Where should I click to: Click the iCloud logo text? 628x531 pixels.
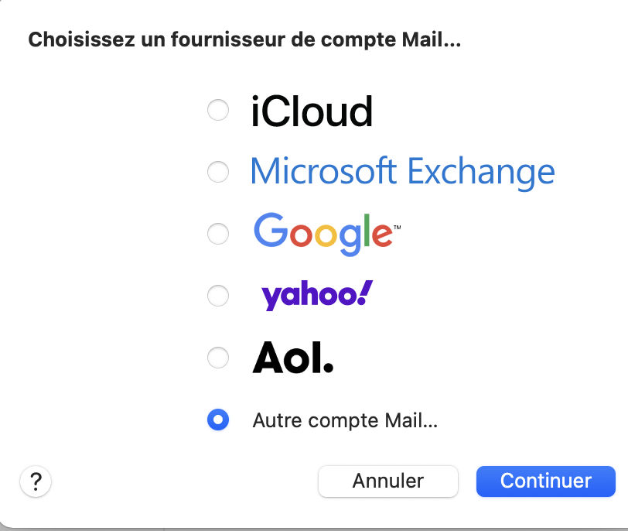pos(312,111)
